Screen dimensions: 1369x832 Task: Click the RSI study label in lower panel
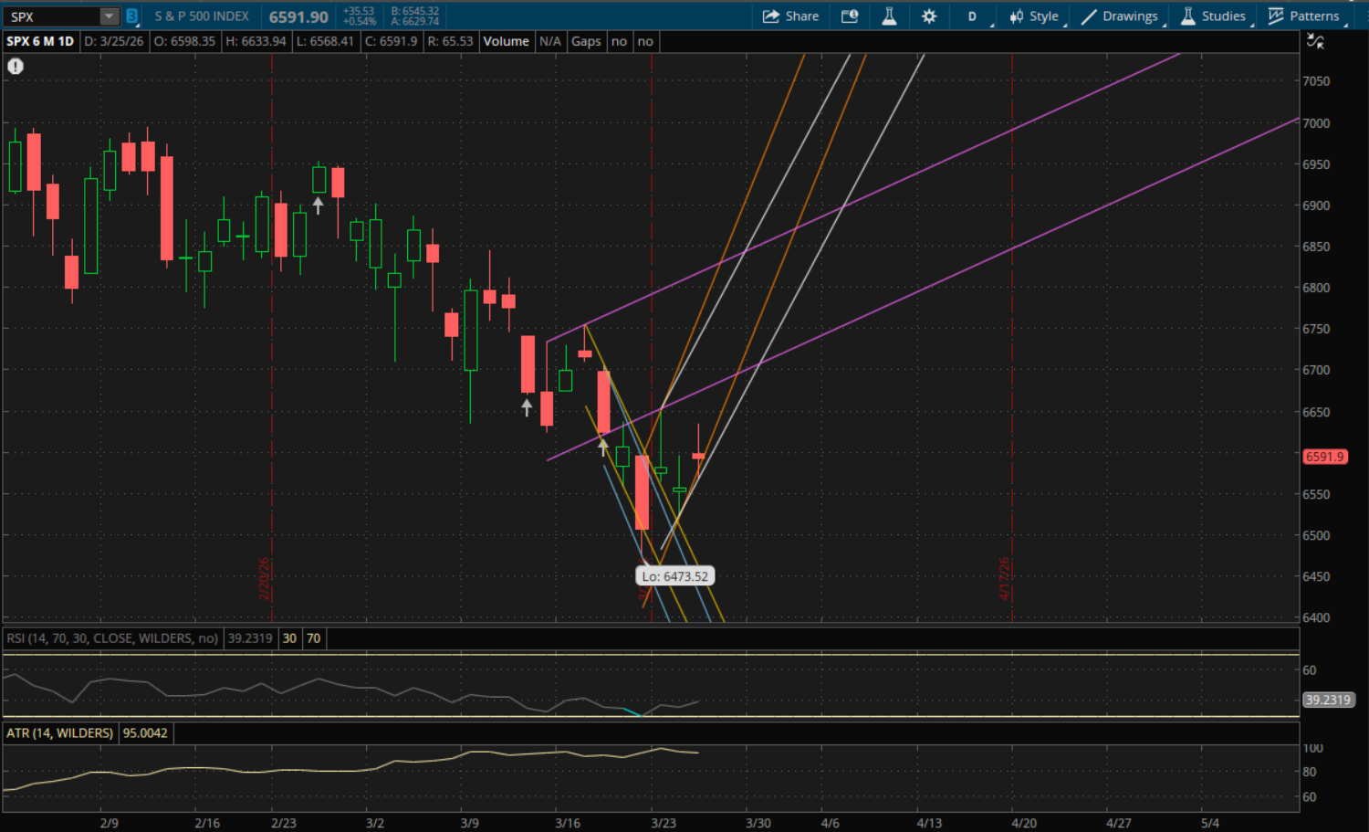pyautogui.click(x=112, y=638)
